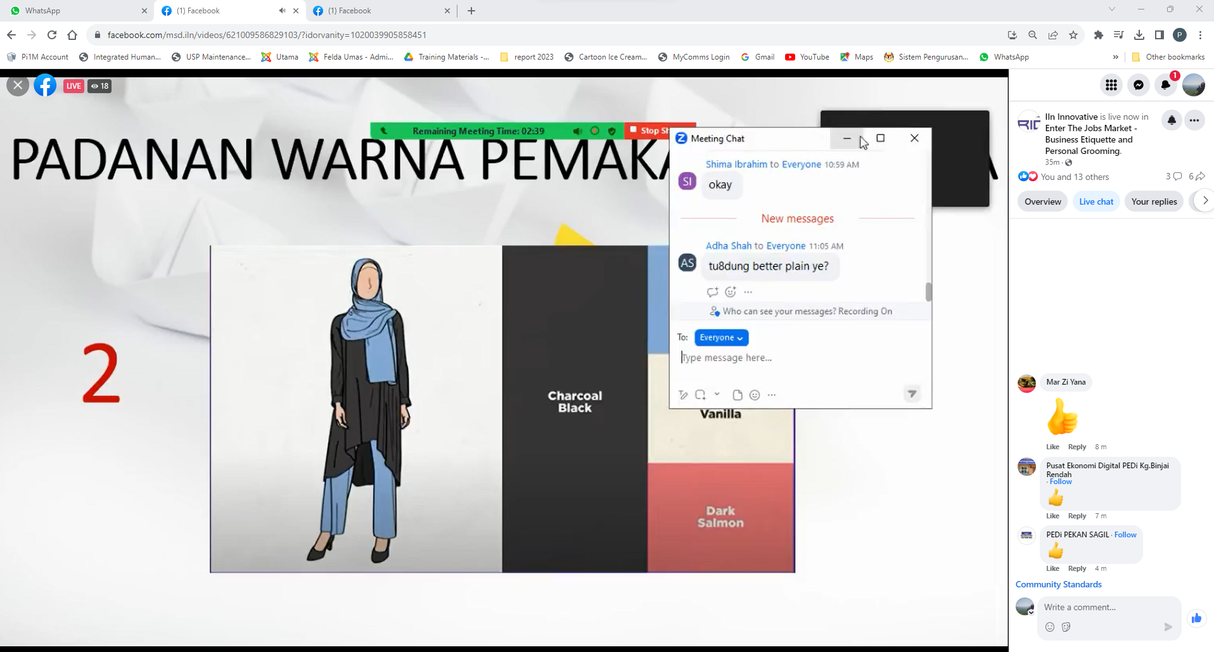The width and height of the screenshot is (1214, 652).
Task: Open emoji picker in Zoom chat toolbar
Action: (x=754, y=395)
